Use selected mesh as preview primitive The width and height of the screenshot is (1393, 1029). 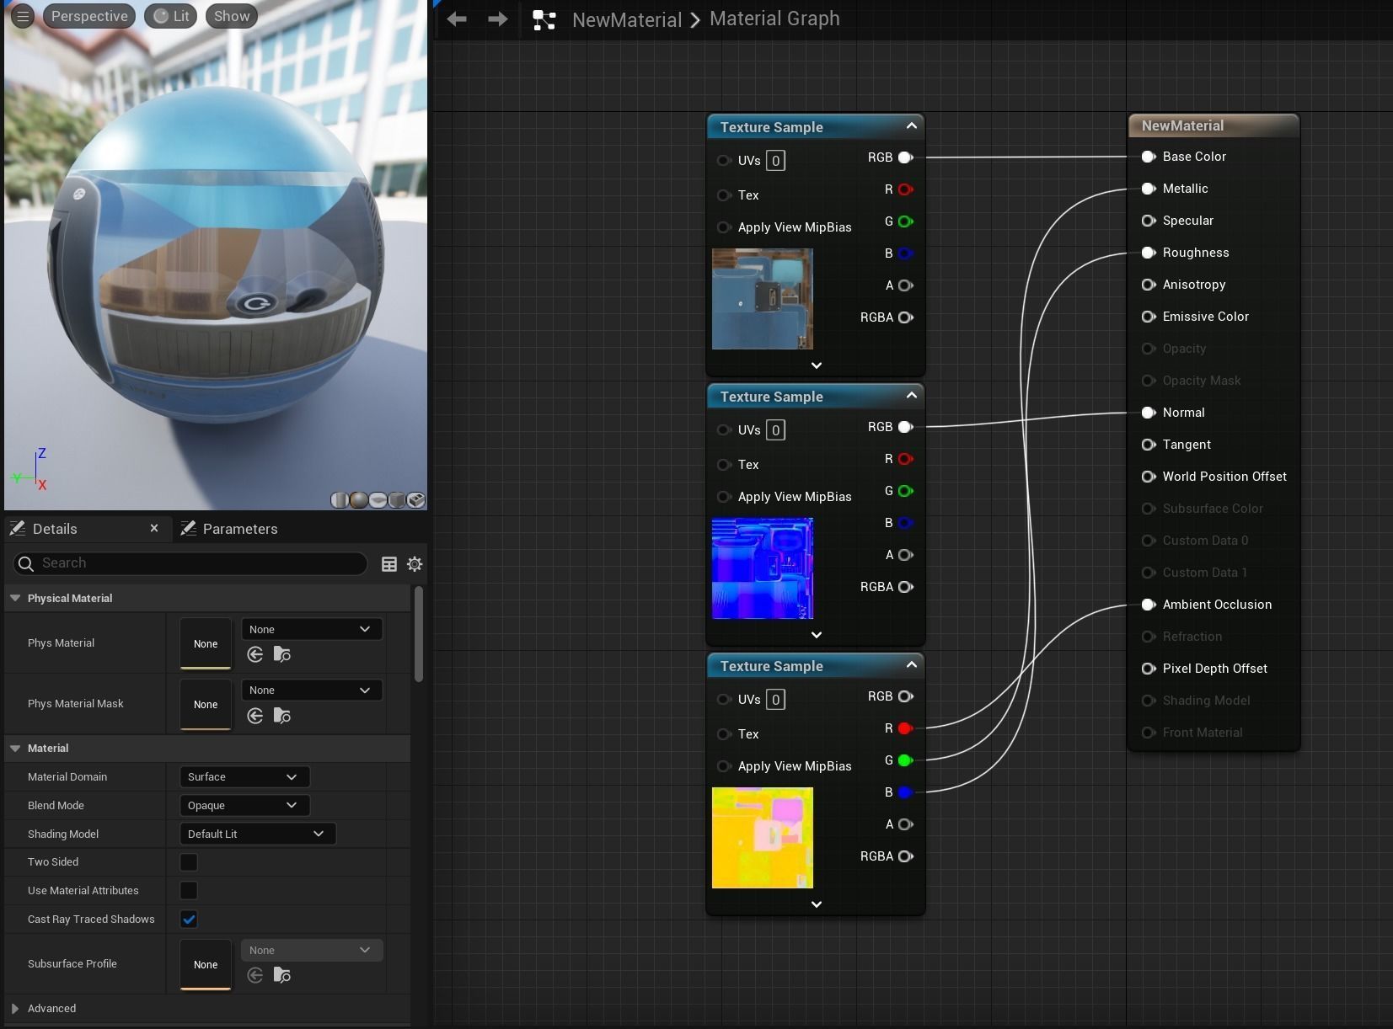point(415,500)
